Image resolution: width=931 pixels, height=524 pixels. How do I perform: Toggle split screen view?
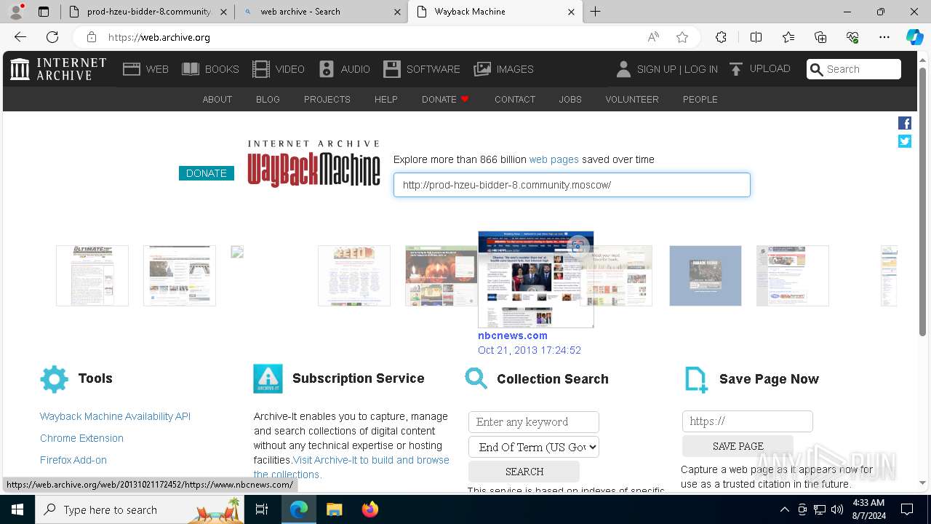(x=756, y=37)
